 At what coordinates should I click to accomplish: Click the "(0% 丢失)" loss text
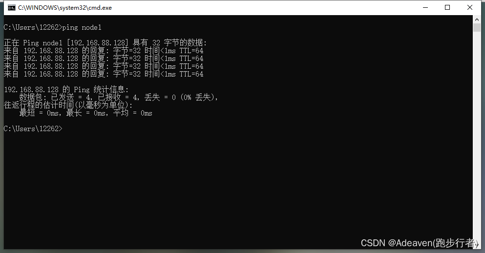tap(199, 97)
